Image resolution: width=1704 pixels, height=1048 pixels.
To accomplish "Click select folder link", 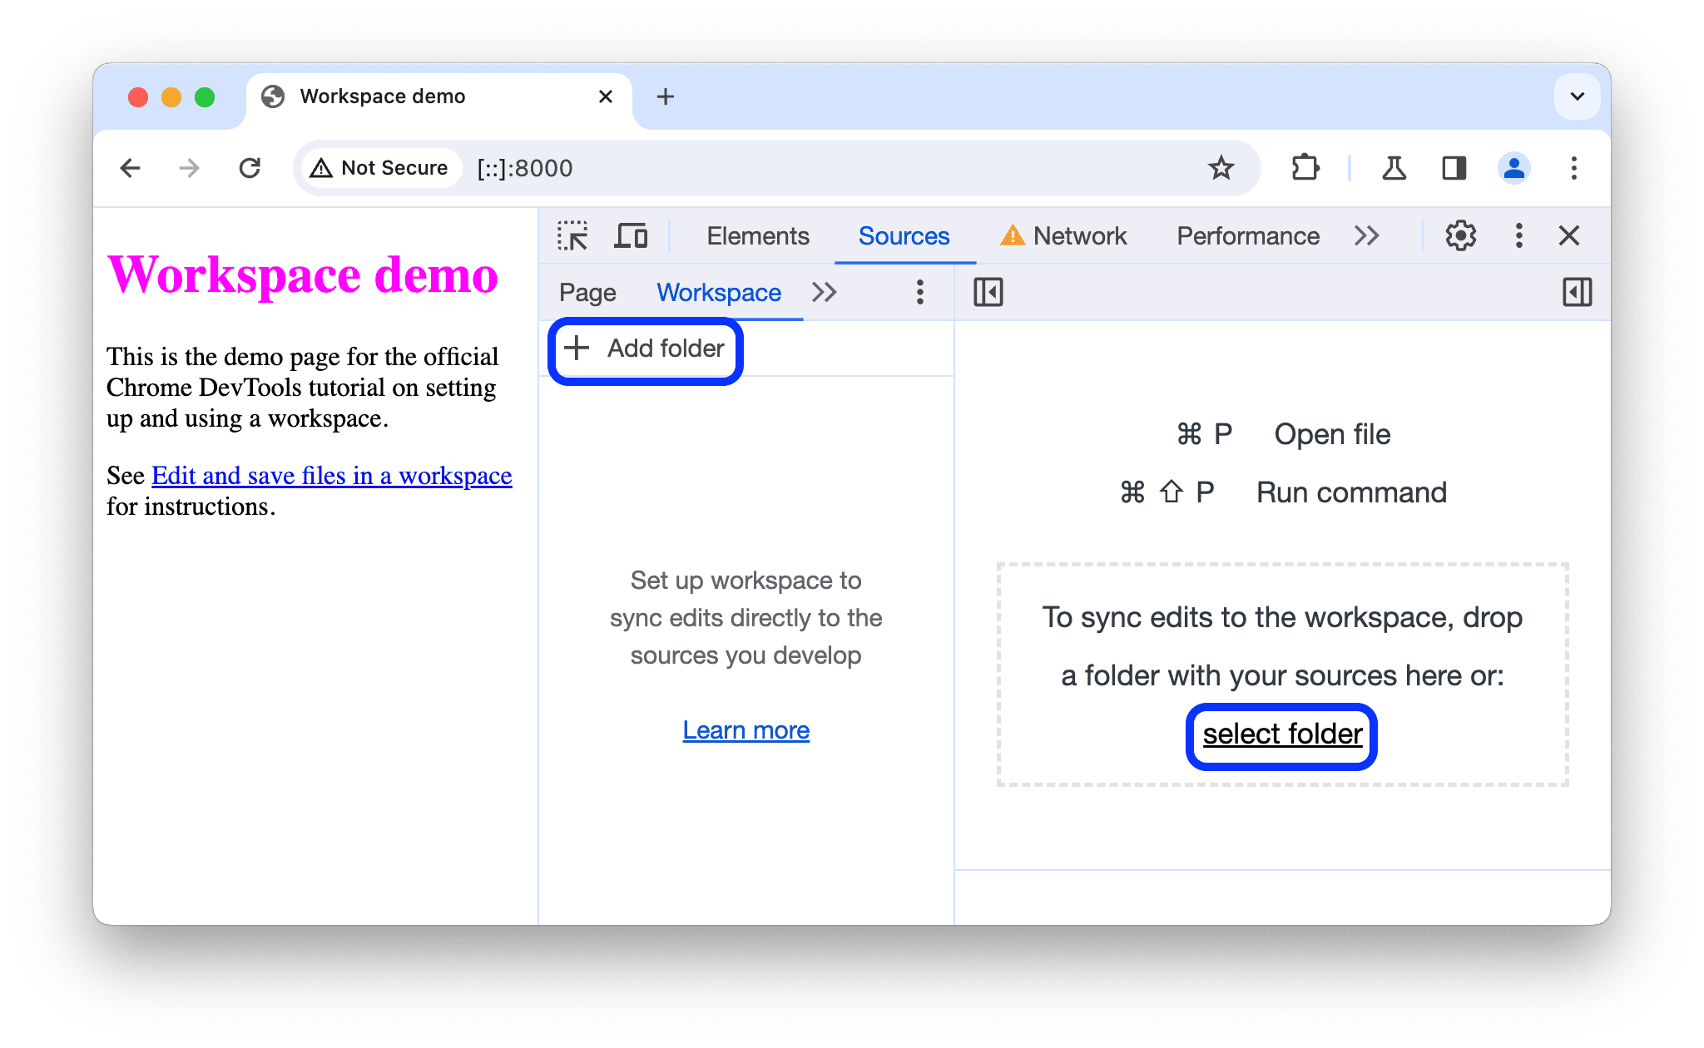I will (1280, 733).
